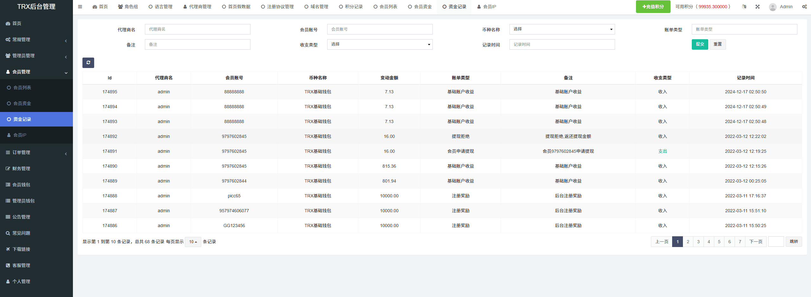Switch to the 域名管理 tab
Viewport: 811px width, 297px height.
(316, 7)
